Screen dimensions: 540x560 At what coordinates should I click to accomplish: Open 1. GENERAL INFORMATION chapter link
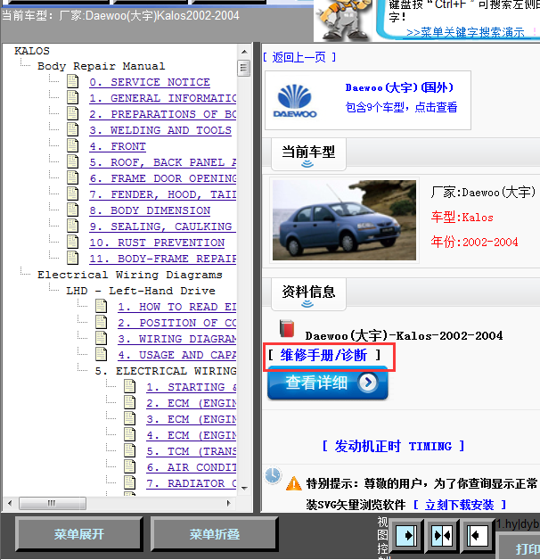163,98
